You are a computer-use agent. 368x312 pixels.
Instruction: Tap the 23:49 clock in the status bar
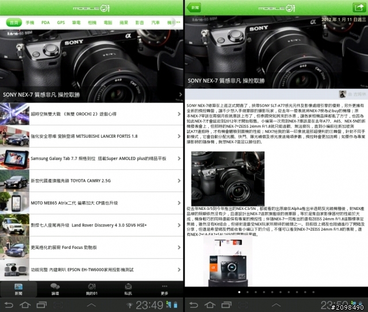pos(149,305)
